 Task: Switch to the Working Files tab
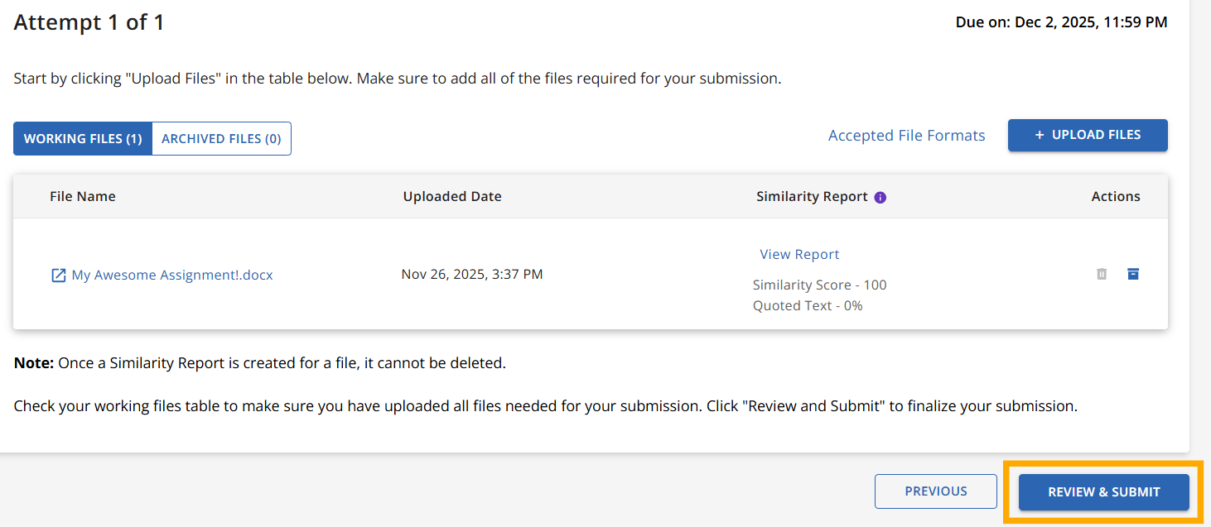click(83, 139)
